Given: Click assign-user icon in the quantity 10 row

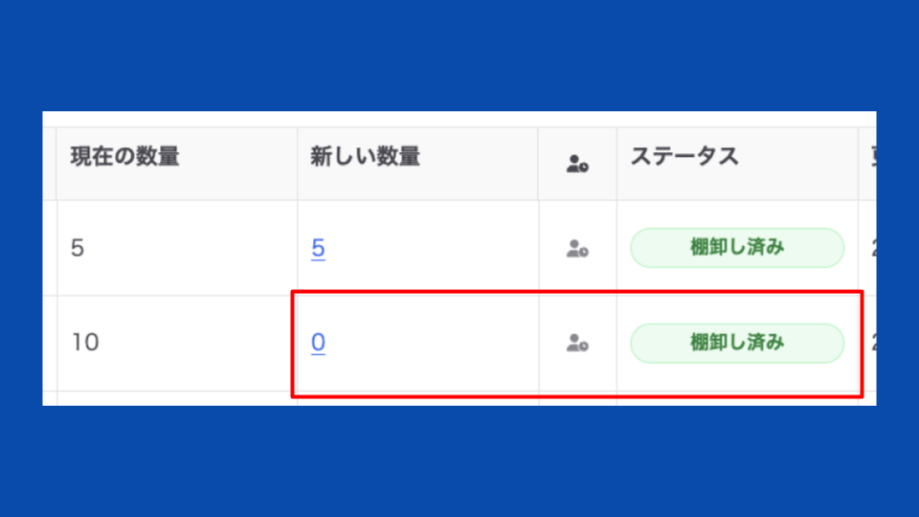Looking at the screenshot, I should [577, 343].
